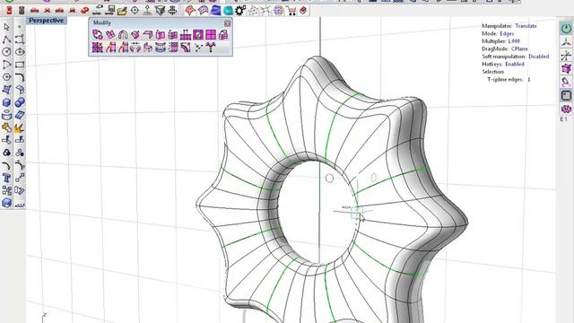Click the arch-shaped bridge icon in Modify toolbar
The image size is (574, 323).
tap(123, 35)
